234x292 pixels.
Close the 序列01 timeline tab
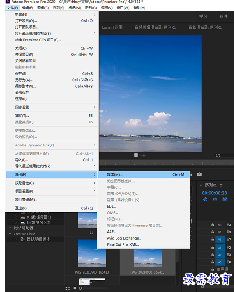point(201,185)
